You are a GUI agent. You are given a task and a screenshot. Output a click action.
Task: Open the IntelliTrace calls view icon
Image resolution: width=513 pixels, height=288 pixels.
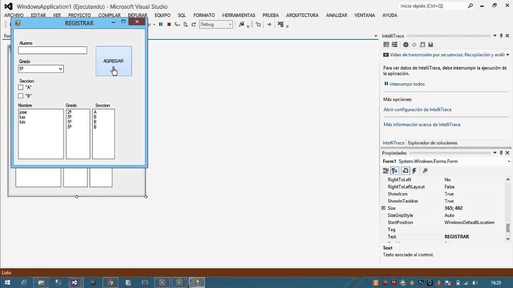395,45
